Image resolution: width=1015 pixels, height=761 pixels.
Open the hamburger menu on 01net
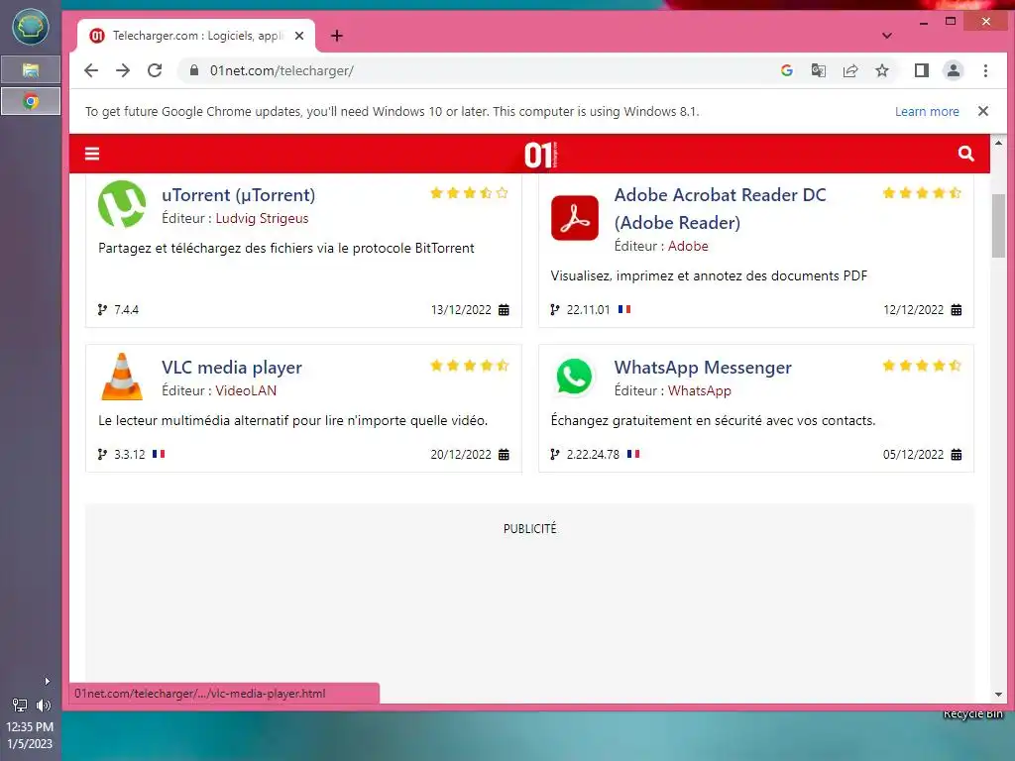point(92,154)
